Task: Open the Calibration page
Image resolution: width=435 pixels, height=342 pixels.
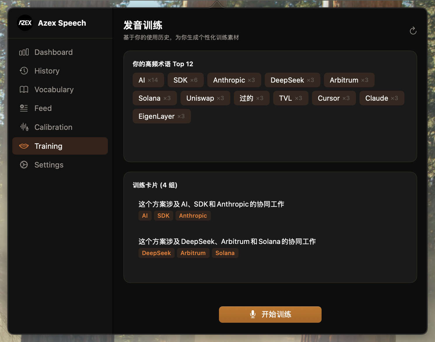Action: (60, 127)
